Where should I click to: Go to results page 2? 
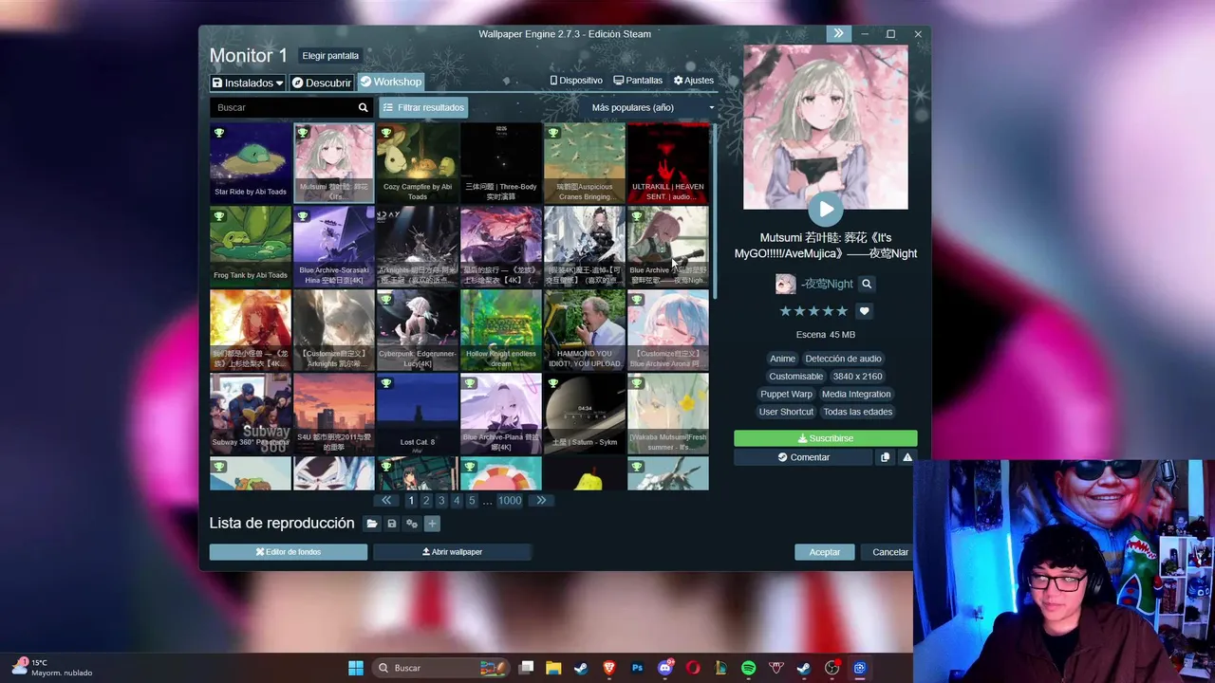tap(426, 501)
